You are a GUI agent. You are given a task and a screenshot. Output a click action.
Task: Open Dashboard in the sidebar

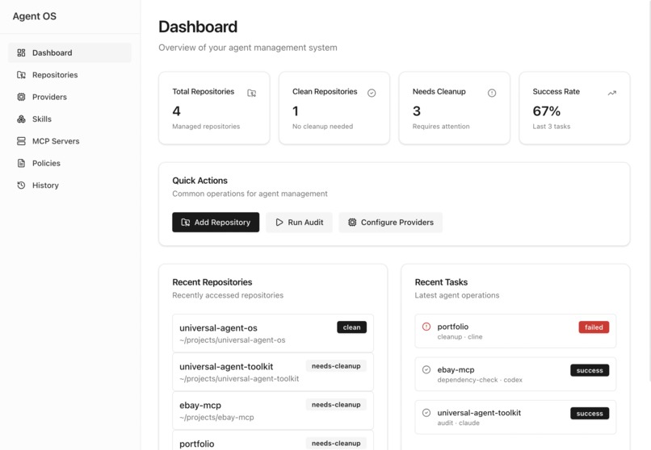(x=69, y=52)
